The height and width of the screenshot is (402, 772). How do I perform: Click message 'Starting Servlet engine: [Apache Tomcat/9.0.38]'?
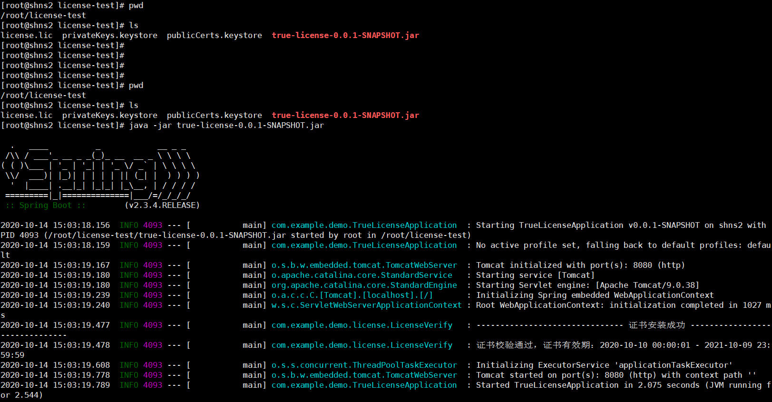(588, 285)
